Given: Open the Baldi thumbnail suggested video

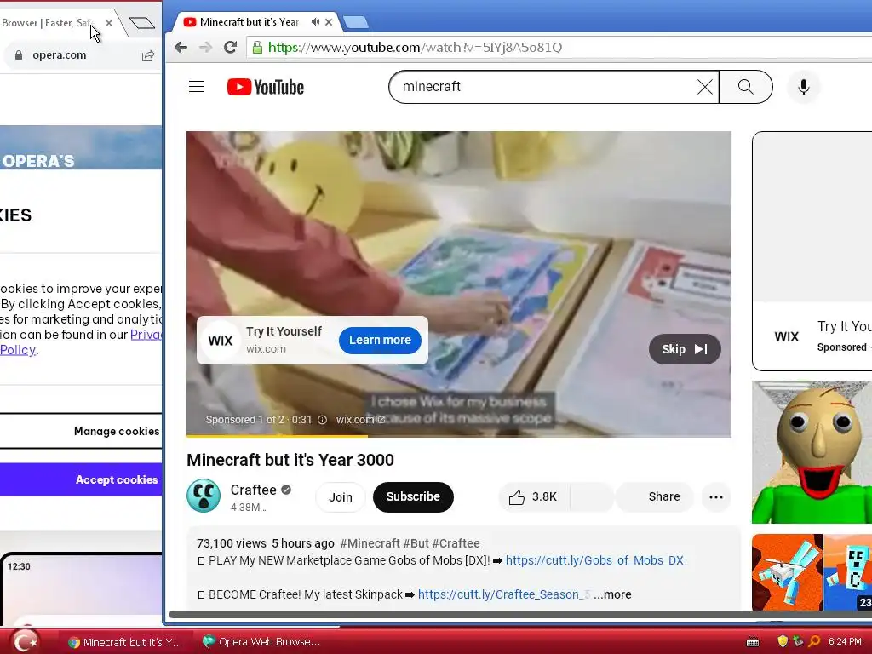Looking at the screenshot, I should [x=812, y=452].
